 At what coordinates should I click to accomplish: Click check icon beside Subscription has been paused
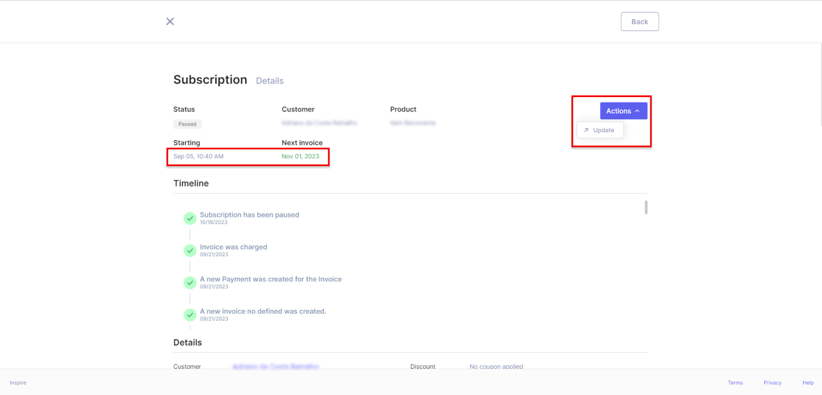point(190,218)
